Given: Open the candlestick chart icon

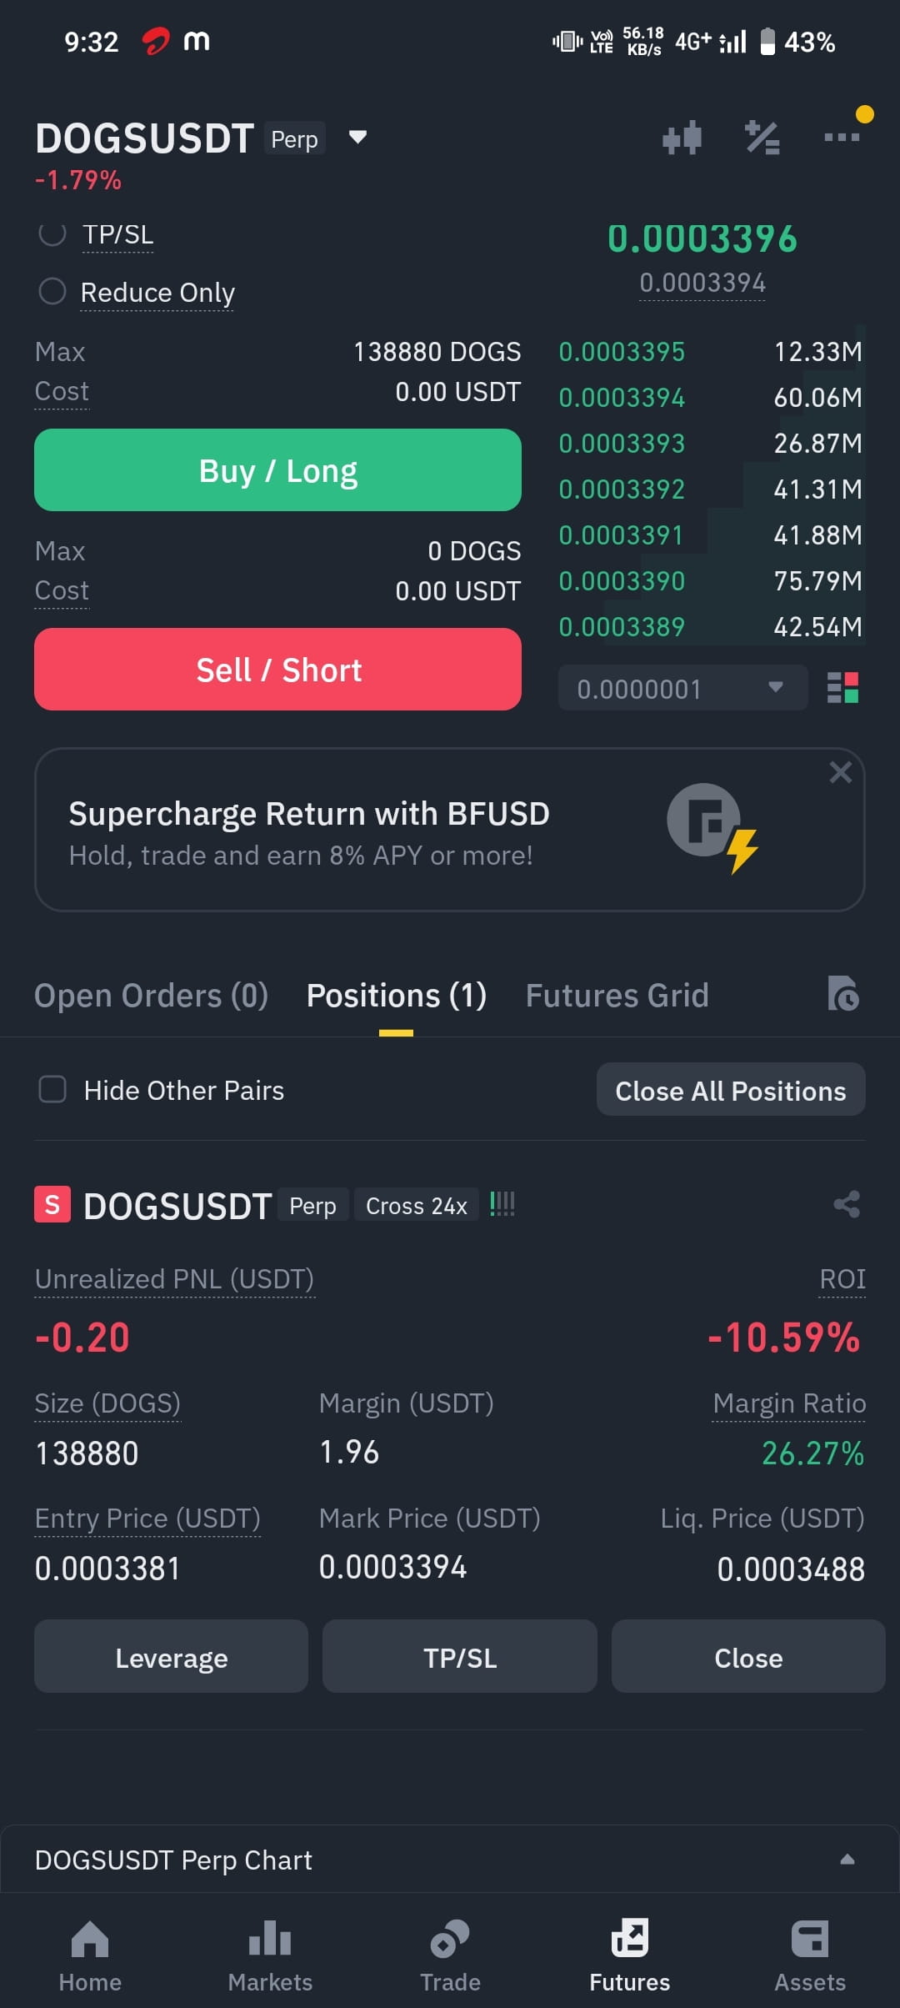Looking at the screenshot, I should [682, 138].
